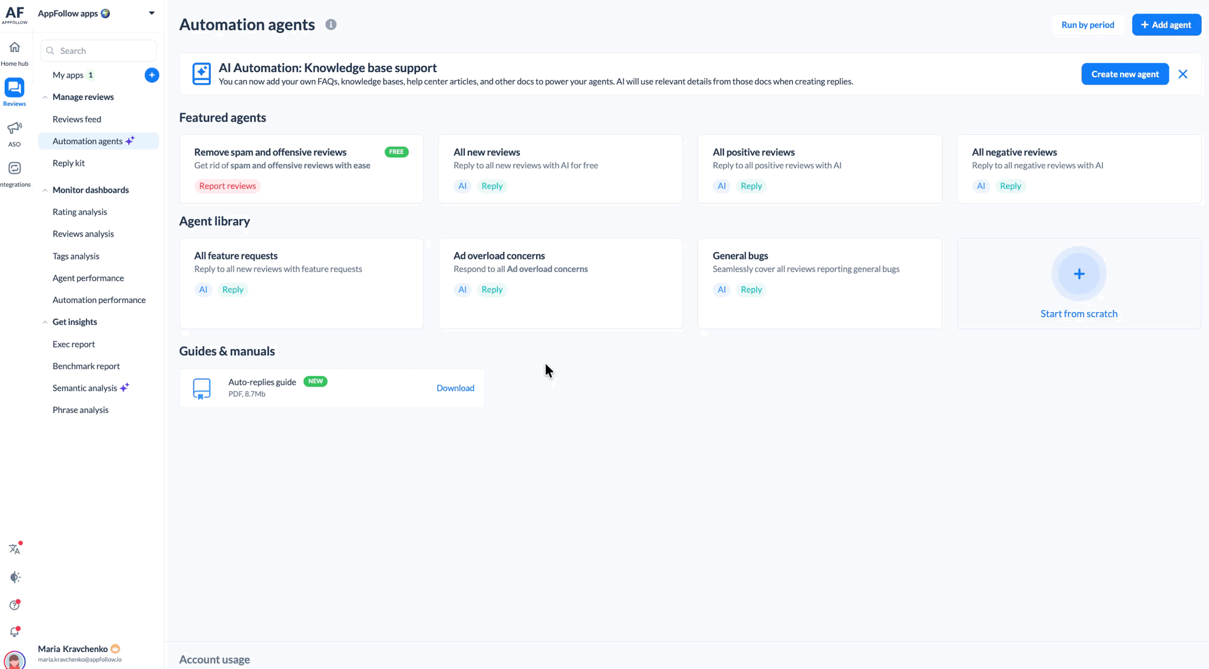1209x669 pixels.
Task: Collapse the Manage reviews section
Action: point(45,97)
